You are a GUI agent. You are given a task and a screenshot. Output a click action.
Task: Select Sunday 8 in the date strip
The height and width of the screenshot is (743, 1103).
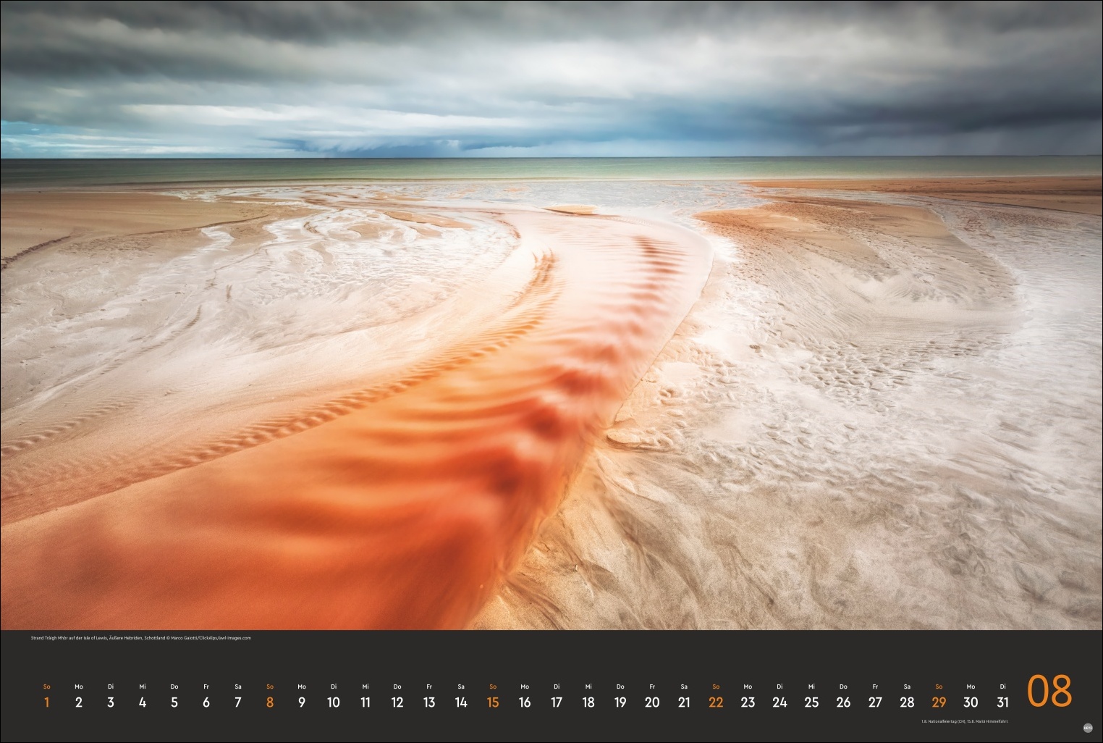coord(270,702)
